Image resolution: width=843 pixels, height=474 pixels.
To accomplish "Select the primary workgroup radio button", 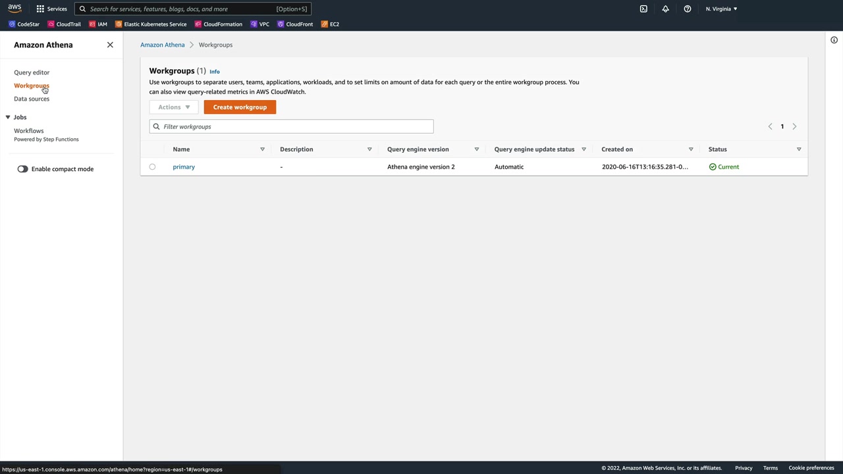I will (152, 167).
